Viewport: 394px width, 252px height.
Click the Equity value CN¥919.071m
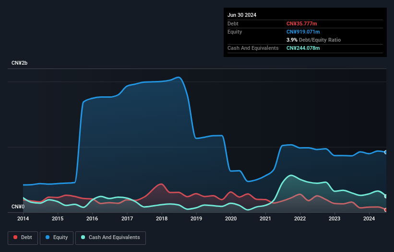[x=303, y=32]
